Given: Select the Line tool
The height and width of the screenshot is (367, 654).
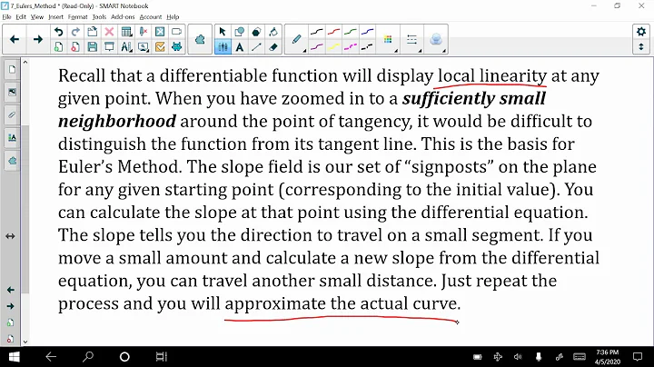Looking at the screenshot, I should (256, 46).
